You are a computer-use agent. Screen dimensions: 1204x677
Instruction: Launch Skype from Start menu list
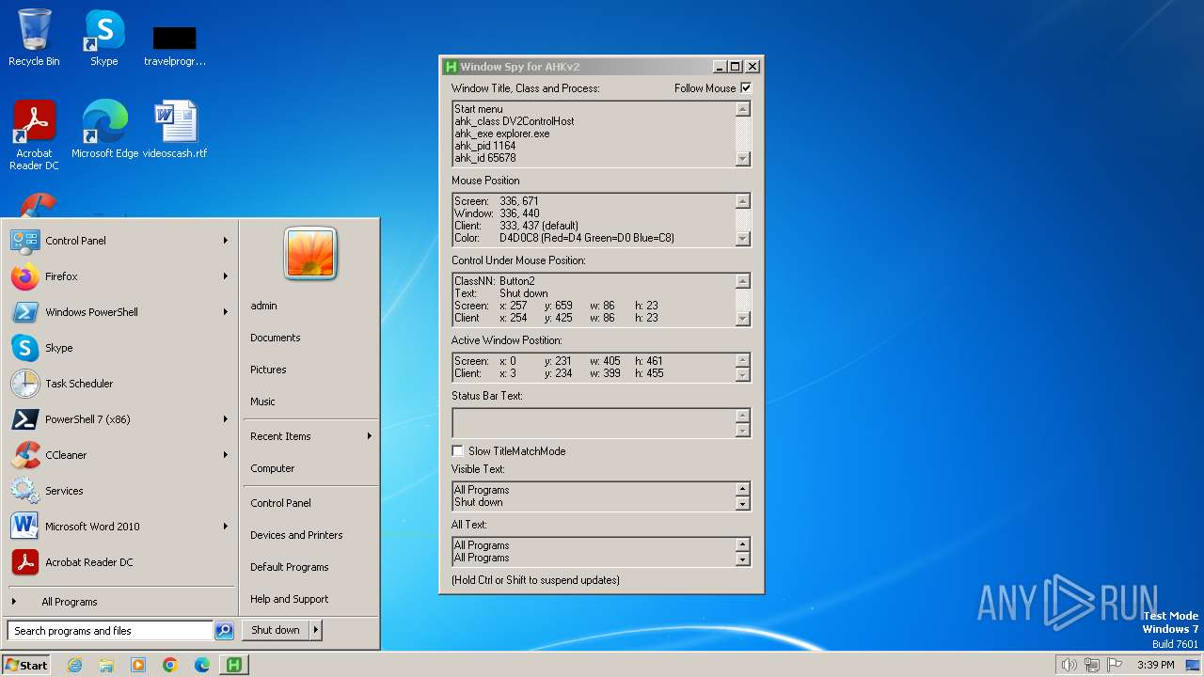point(120,348)
